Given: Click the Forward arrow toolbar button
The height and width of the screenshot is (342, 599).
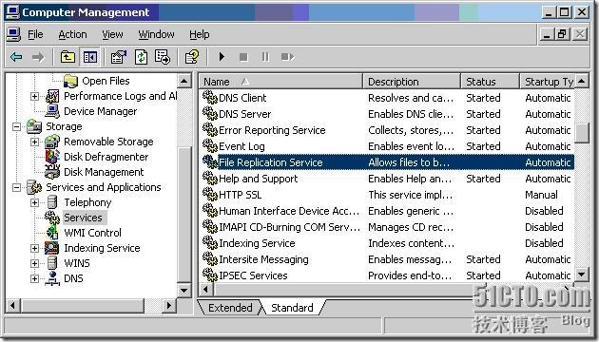Looking at the screenshot, I should (x=37, y=57).
